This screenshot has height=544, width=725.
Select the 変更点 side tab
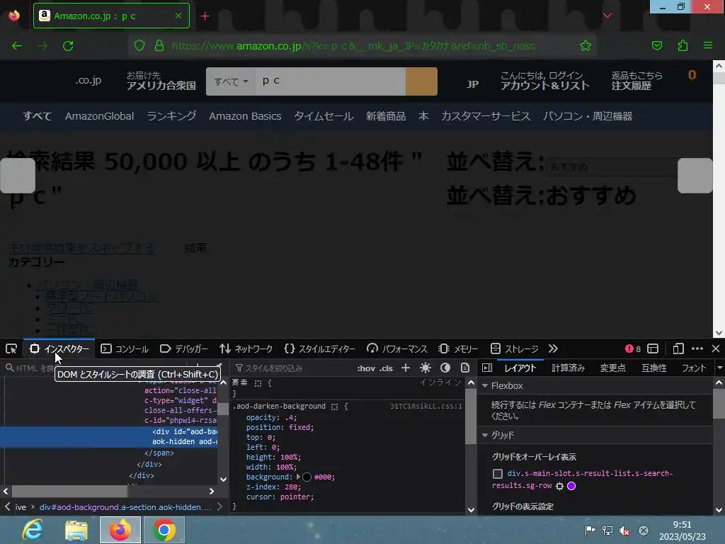[x=612, y=368]
